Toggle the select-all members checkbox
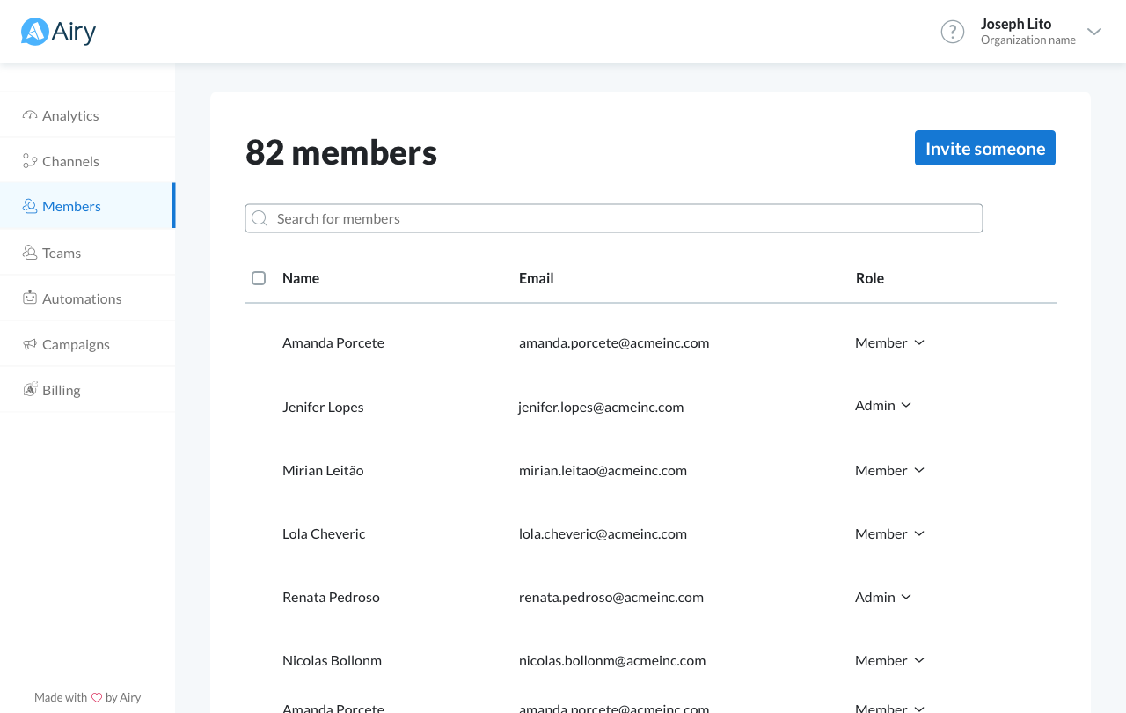The image size is (1126, 713). (x=259, y=278)
